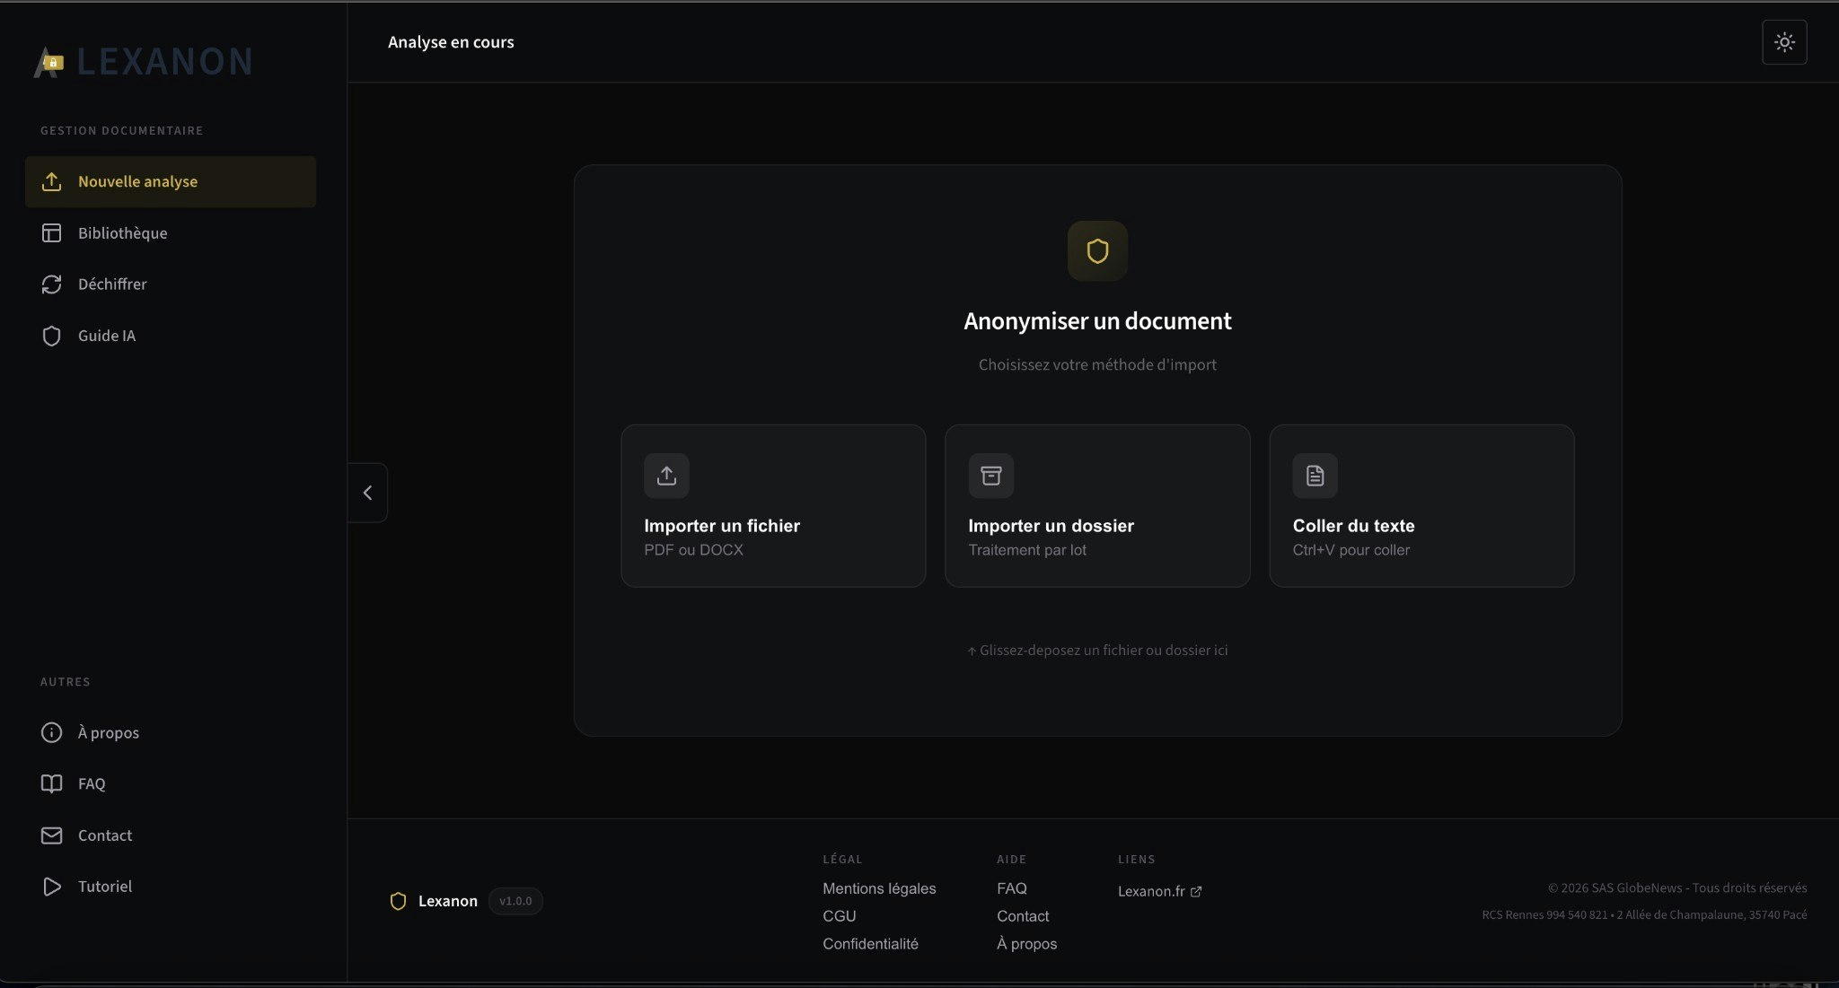
Task: Open Nouvelle analyse in the sidebar
Action: [136, 180]
